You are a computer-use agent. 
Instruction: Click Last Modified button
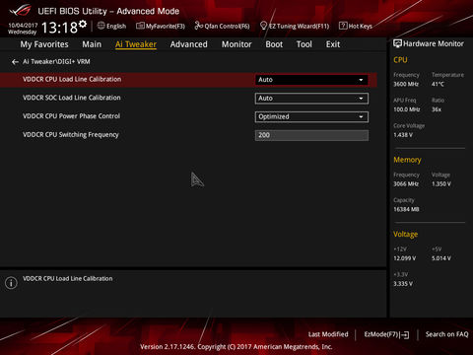pos(328,334)
